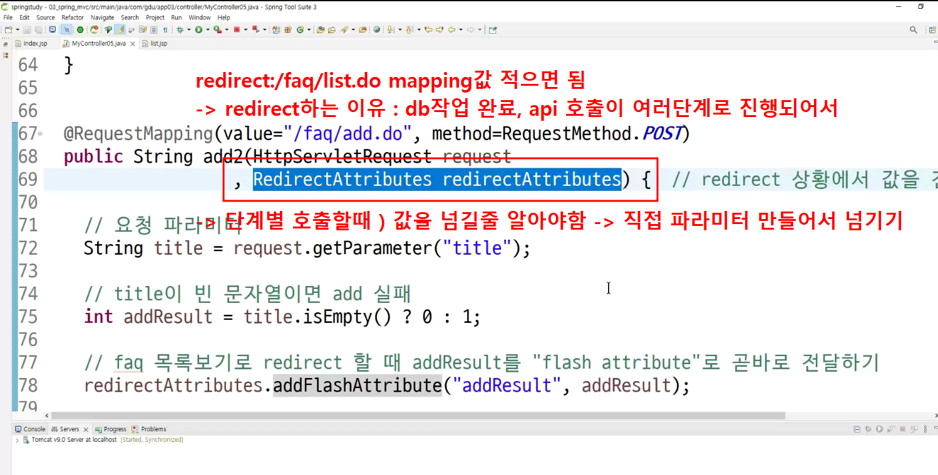Click the red Stop icon in toolbar

pyautogui.click(x=237, y=29)
